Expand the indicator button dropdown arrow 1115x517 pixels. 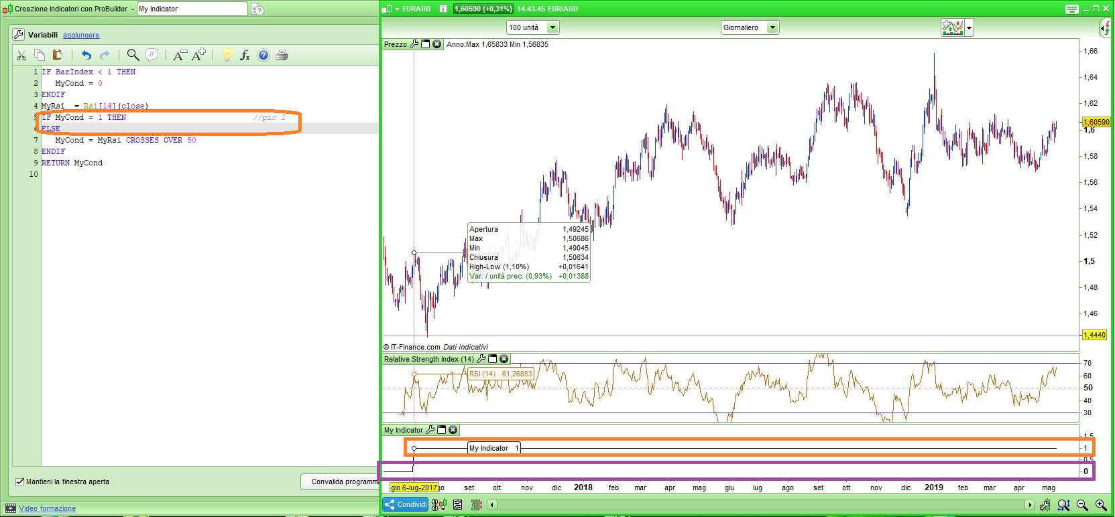click(x=970, y=28)
